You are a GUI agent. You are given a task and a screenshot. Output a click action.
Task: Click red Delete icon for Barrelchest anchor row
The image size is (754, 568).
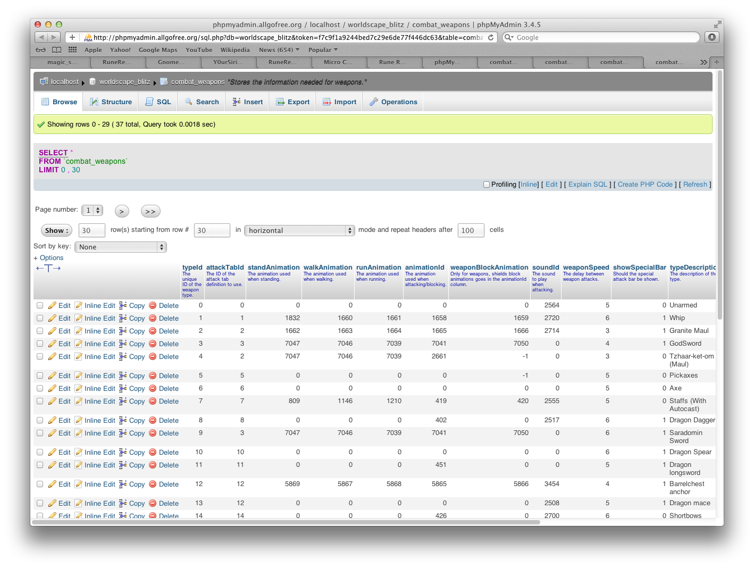coord(153,484)
